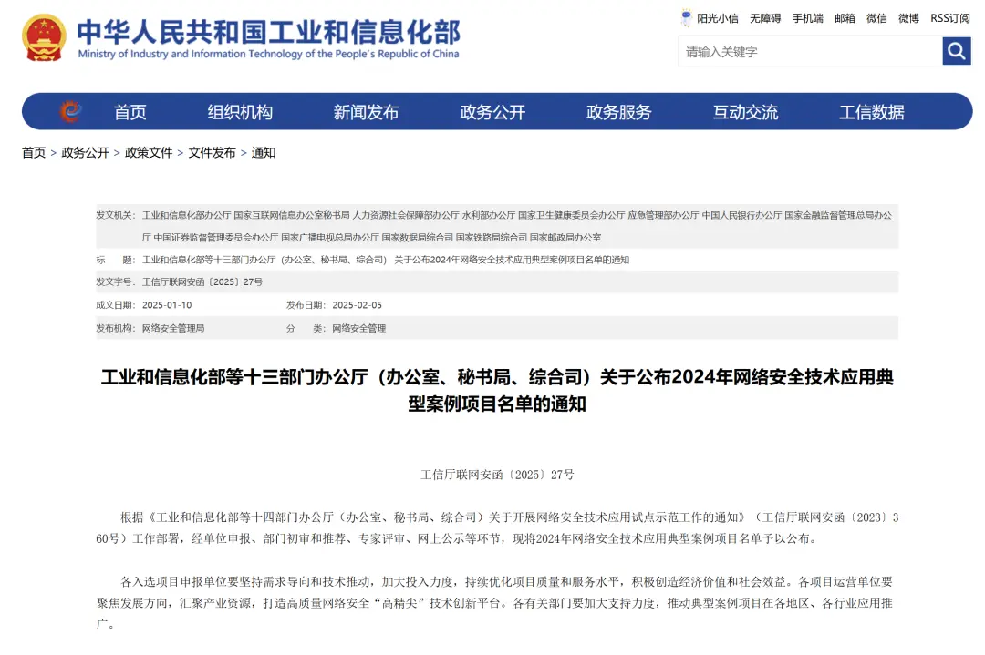
Task: Switch to 手机端 mobile version link
Action: pos(808,18)
